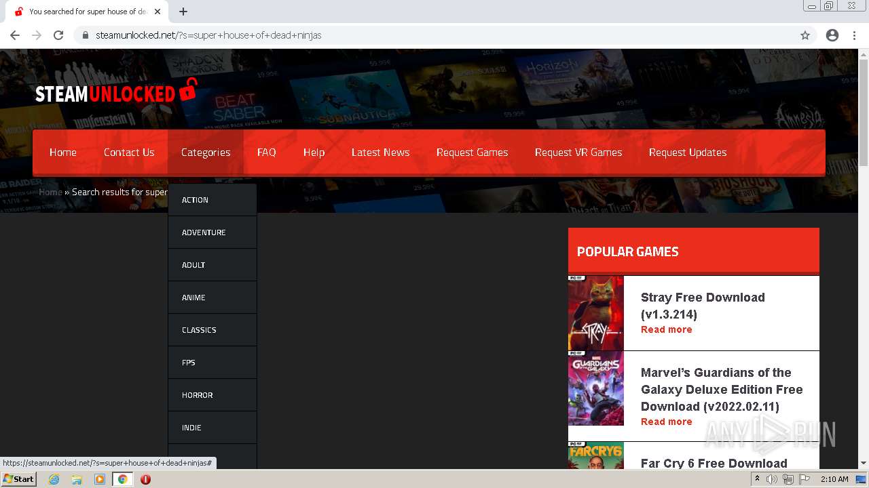Click the padlock site info icon

(86, 35)
